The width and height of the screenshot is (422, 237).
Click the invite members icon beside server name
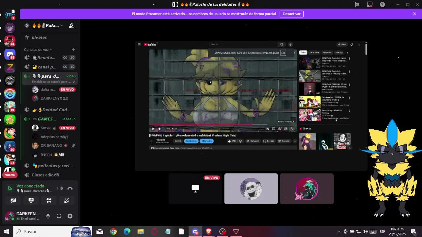point(71,26)
